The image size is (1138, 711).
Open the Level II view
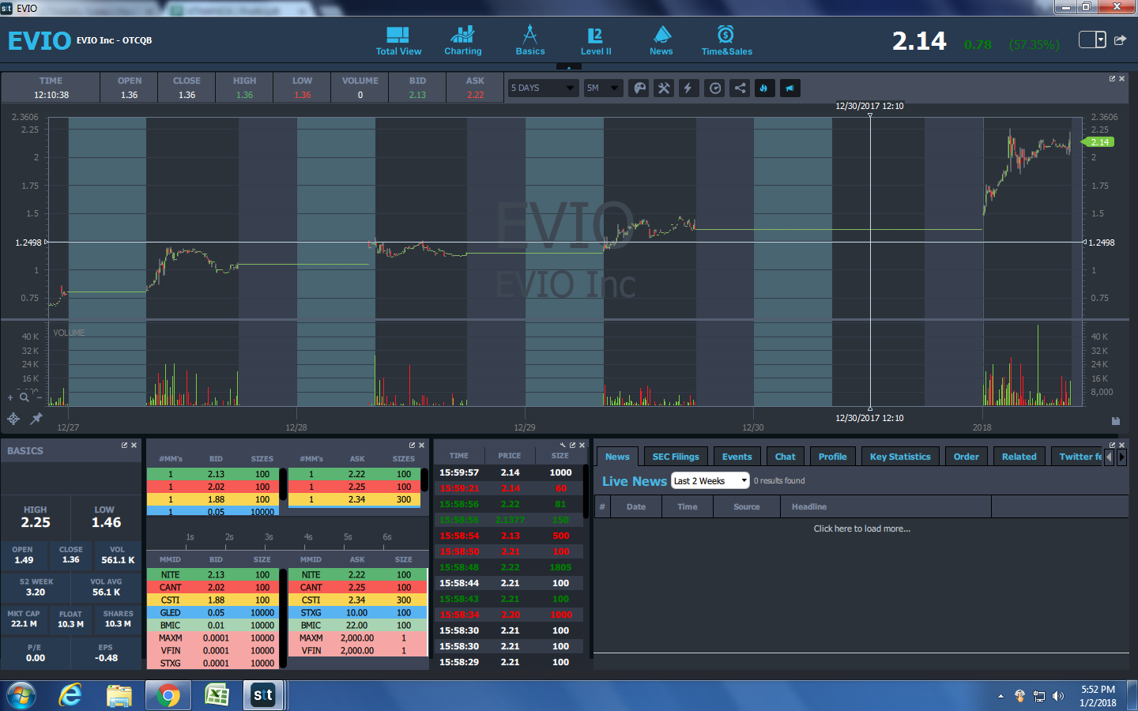596,41
